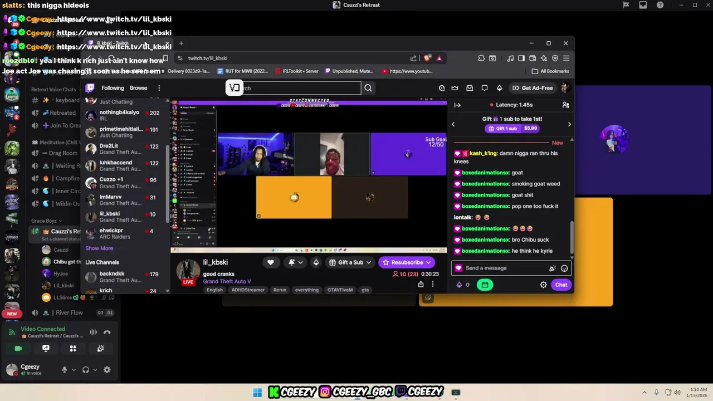
Task: Select backndkk in Live Channels list
Action: coord(125,277)
